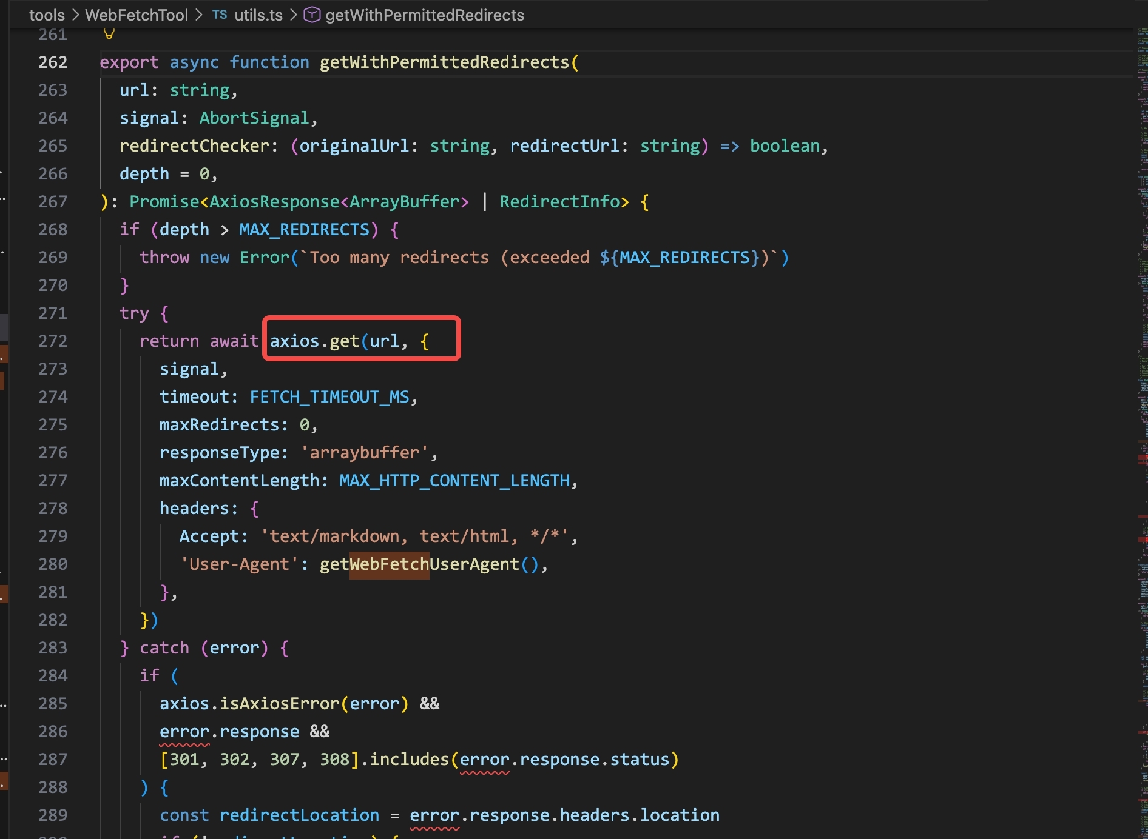The width and height of the screenshot is (1148, 839).
Task: Click the try keyword on line 271
Action: [134, 313]
